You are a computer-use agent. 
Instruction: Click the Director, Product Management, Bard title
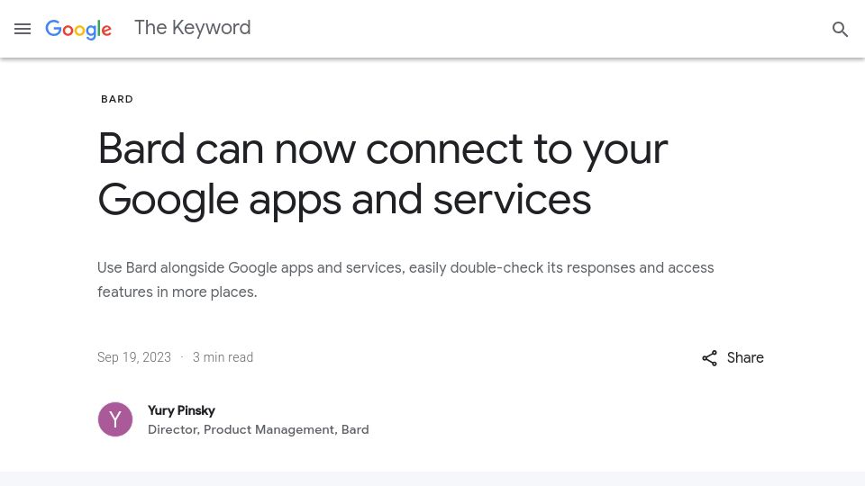259,430
